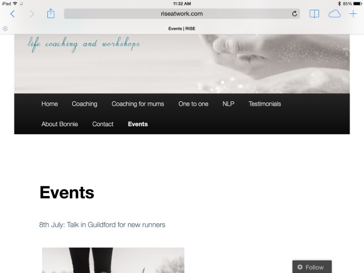The width and height of the screenshot is (364, 273).
Task: Open 8th July Guildford talk link
Action: (x=102, y=224)
